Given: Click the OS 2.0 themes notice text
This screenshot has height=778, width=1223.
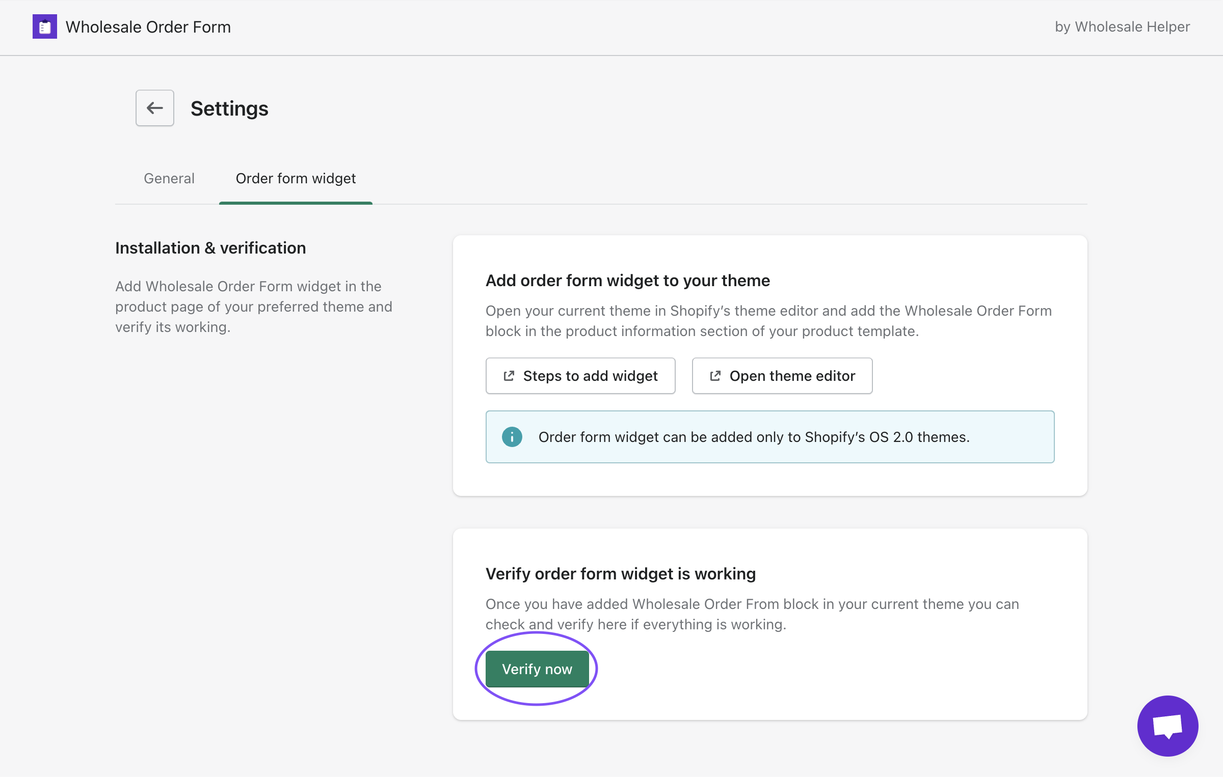Looking at the screenshot, I should point(754,437).
